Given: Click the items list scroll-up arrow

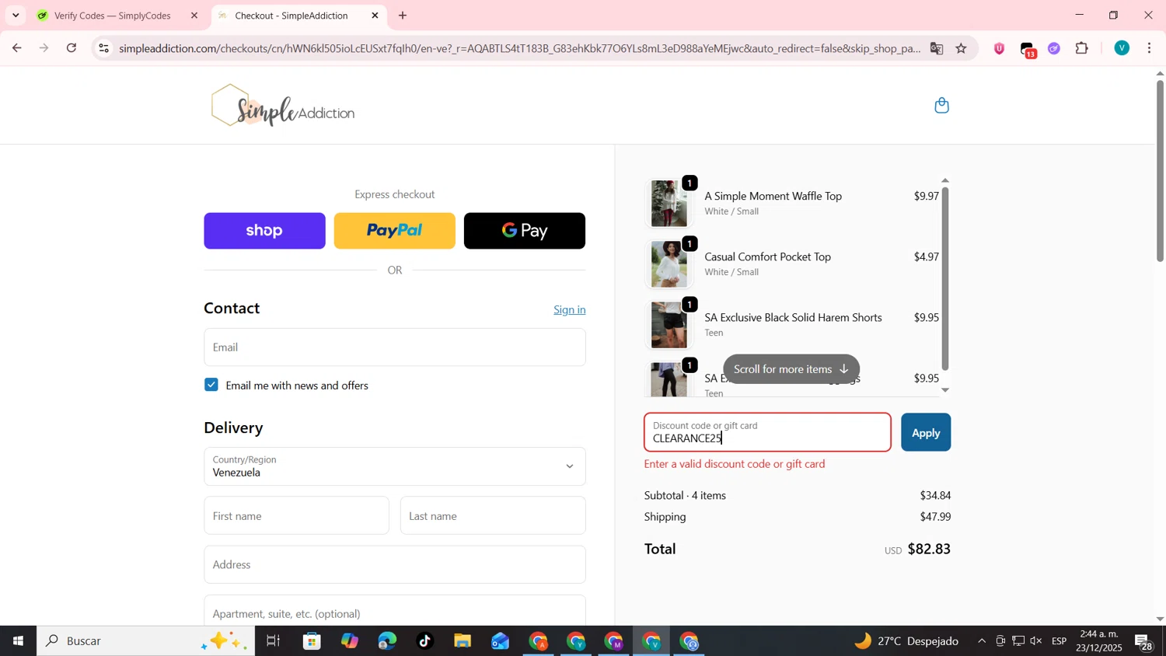Looking at the screenshot, I should pyautogui.click(x=945, y=180).
